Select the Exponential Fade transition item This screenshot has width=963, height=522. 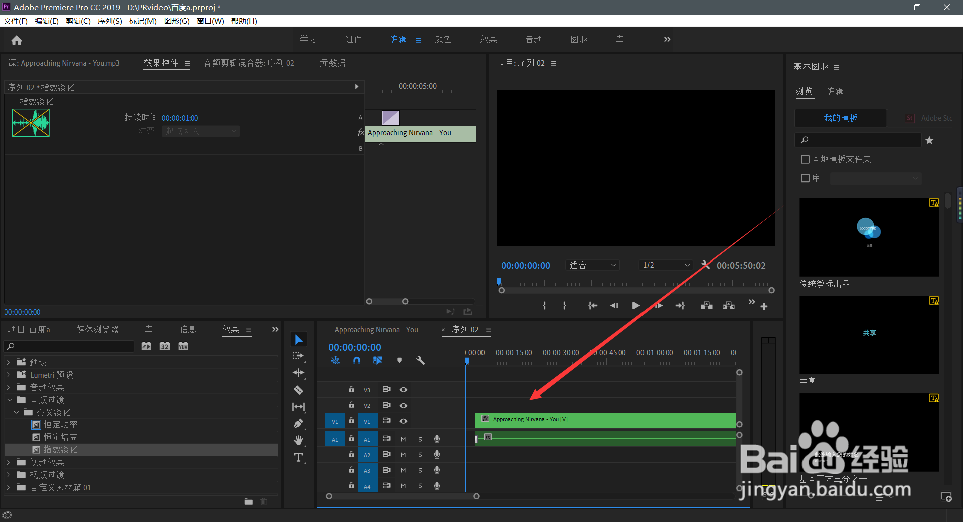(60, 450)
